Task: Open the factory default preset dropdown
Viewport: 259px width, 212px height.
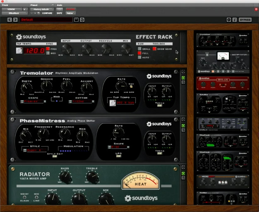Action: click(x=42, y=9)
